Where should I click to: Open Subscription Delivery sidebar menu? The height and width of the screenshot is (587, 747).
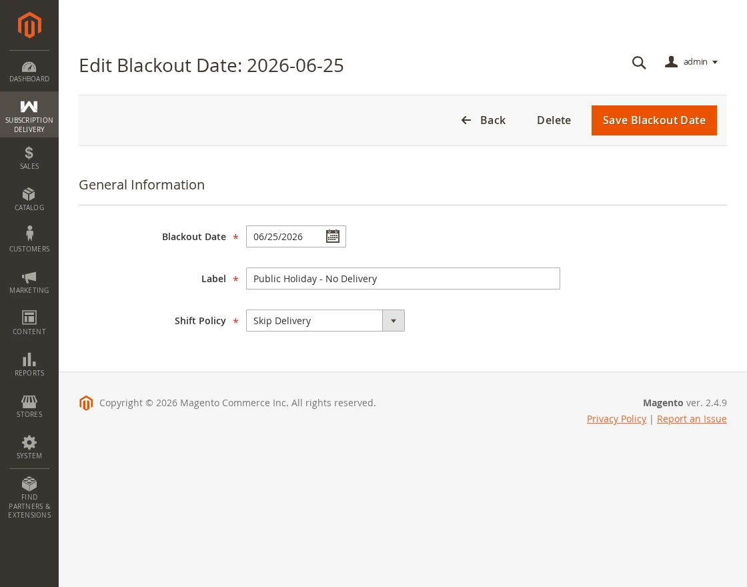(29, 115)
